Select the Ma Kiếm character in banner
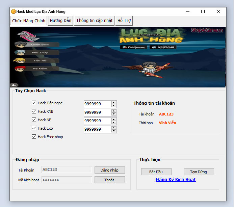The image size is (234, 208). tap(37, 69)
